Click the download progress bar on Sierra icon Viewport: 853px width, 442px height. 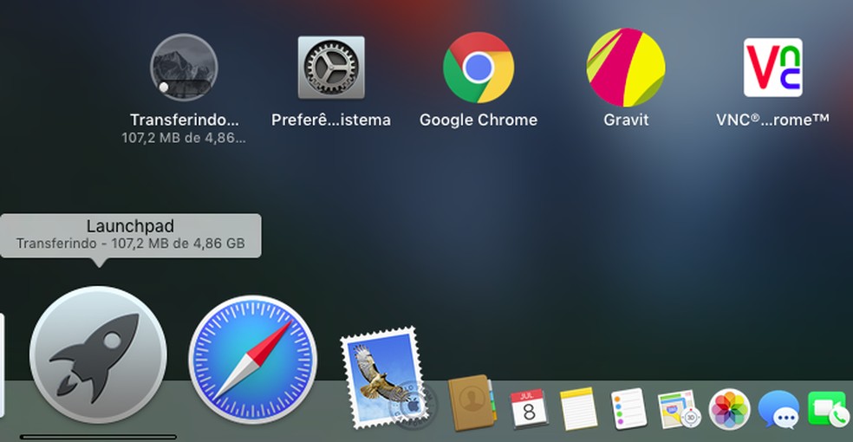pyautogui.click(x=184, y=87)
